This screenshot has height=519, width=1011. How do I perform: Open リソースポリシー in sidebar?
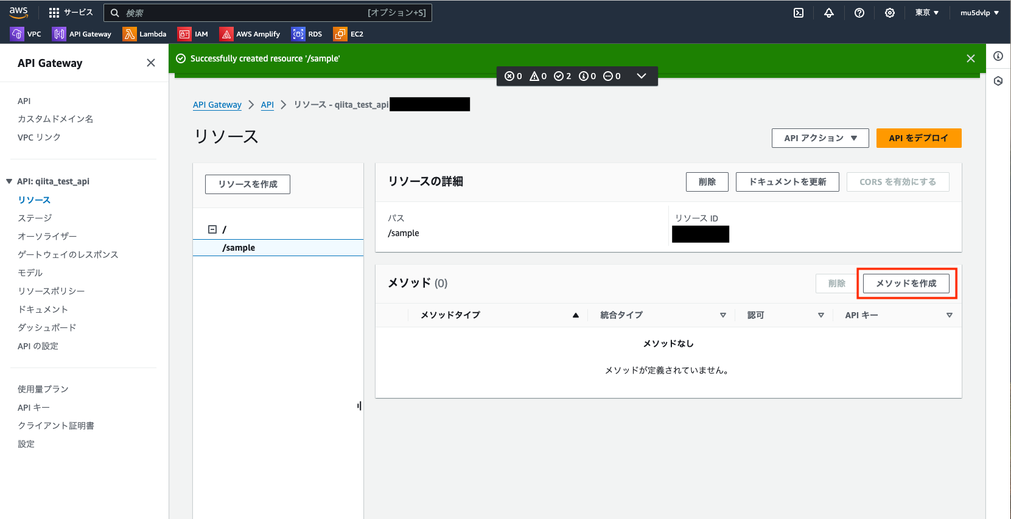[x=51, y=291]
